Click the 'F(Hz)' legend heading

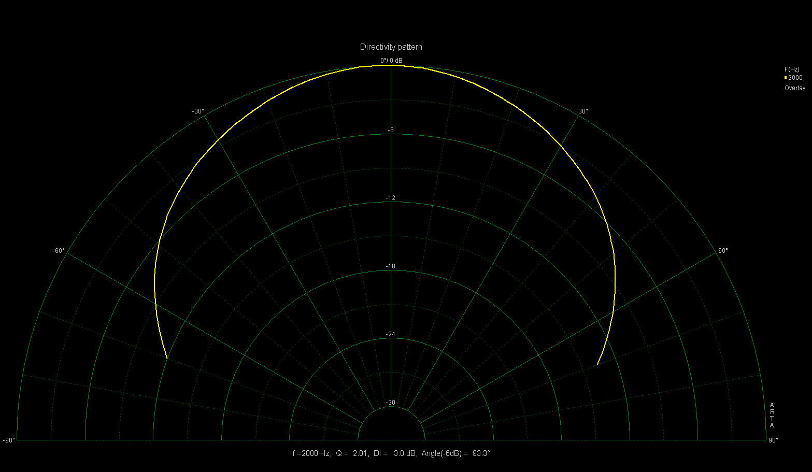coord(792,69)
